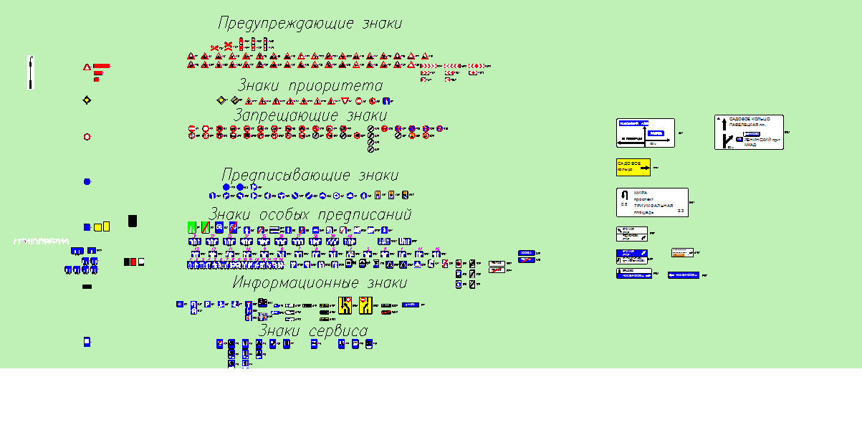
Task: Select the red railway crossing X sign
Action: pos(228,47)
